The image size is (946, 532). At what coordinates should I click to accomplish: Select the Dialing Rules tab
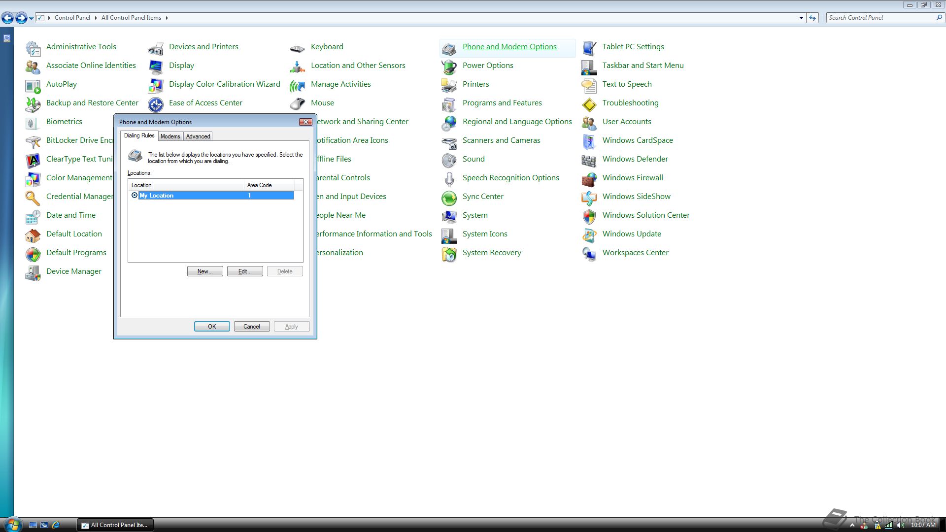(x=139, y=135)
